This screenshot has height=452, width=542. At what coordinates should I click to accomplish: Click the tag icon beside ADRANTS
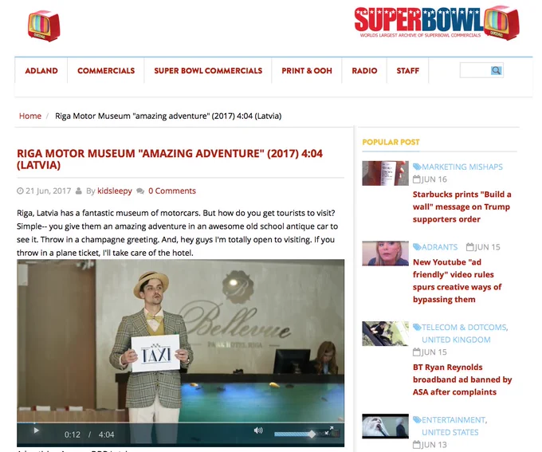pyautogui.click(x=417, y=247)
